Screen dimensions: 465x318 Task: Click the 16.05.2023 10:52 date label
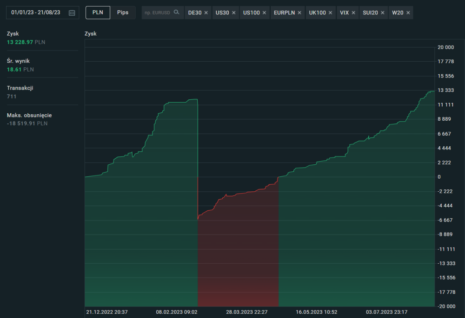coord(316,312)
